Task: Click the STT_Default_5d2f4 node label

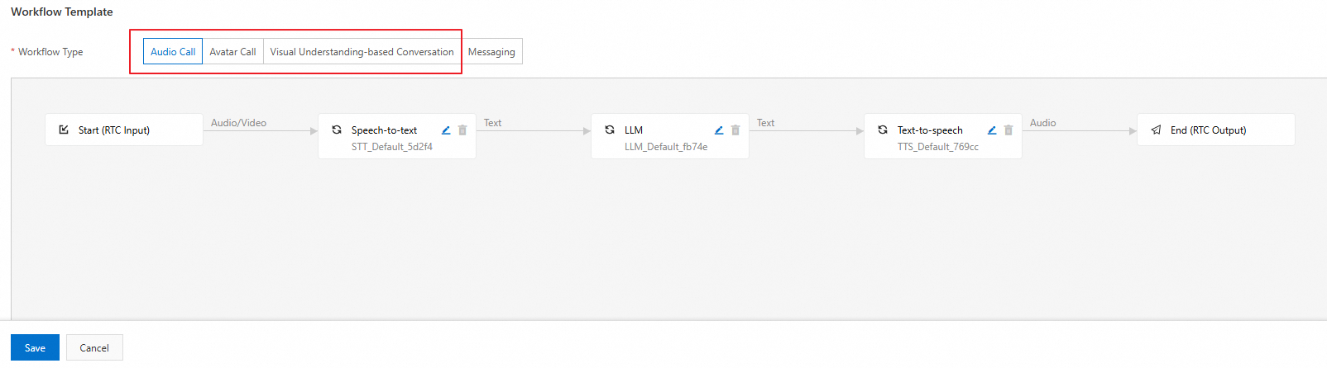Action: pyautogui.click(x=391, y=147)
